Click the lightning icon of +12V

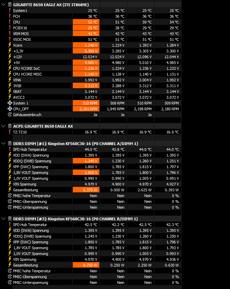[x=10, y=57]
